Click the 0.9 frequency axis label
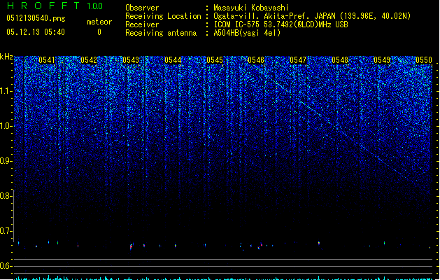 (x=6, y=161)
